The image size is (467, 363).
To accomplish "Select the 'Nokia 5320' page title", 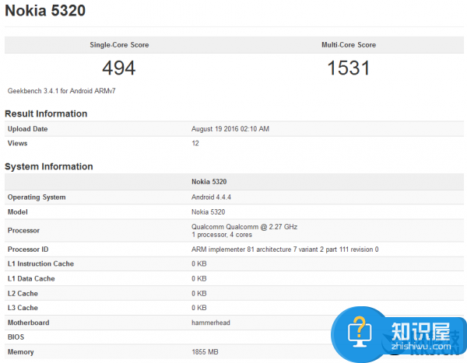I will click(45, 11).
